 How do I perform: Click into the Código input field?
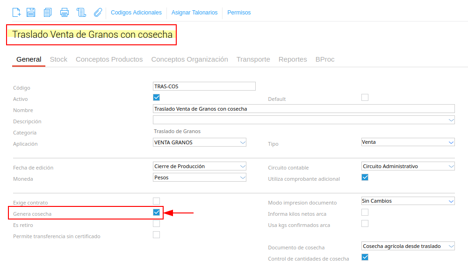(204, 86)
